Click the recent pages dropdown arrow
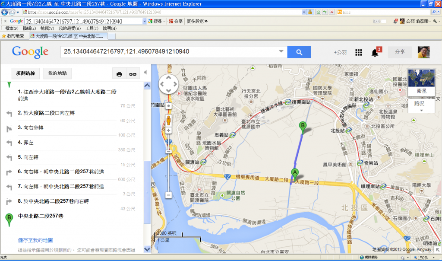442x261 pixels. point(17,13)
